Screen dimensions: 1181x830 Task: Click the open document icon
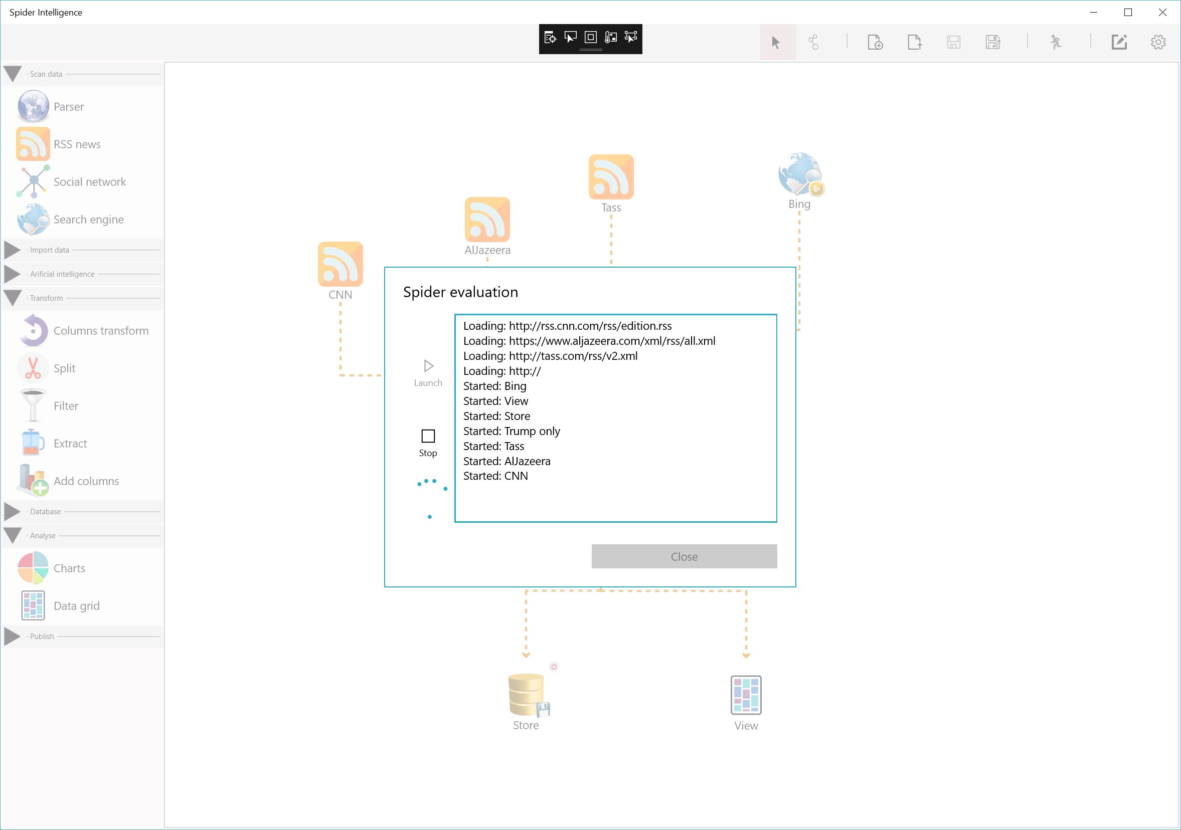coord(914,42)
